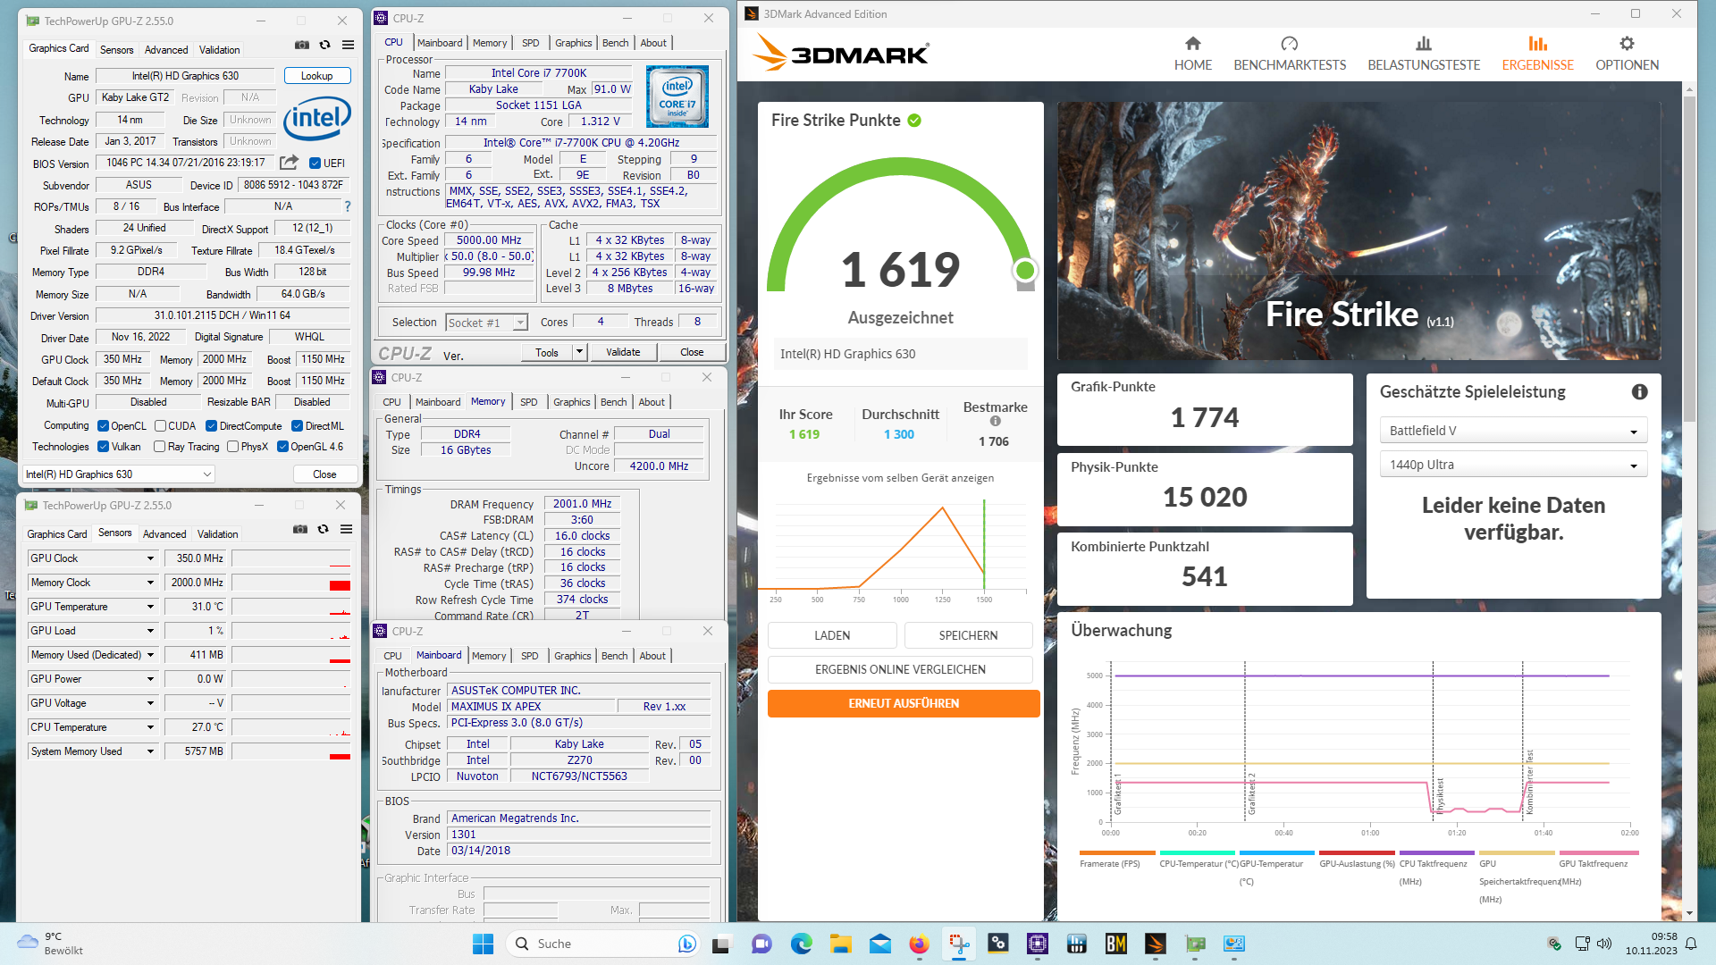The width and height of the screenshot is (1716, 965).
Task: Click info icon in Geschätzte Spieleleistung
Action: point(1639,391)
